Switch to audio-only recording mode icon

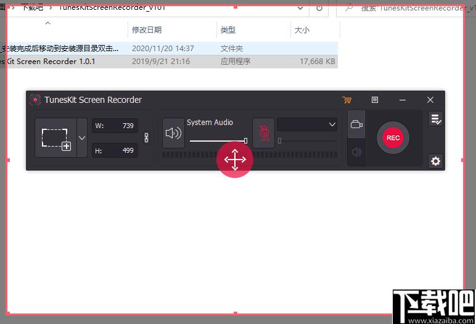click(356, 152)
